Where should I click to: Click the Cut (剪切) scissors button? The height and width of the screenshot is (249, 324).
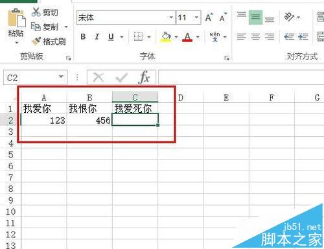click(x=45, y=12)
